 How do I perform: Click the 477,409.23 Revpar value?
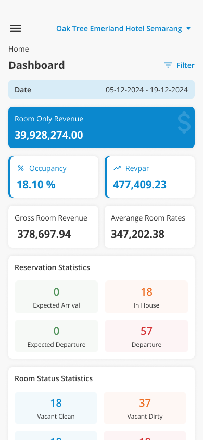coord(139,185)
